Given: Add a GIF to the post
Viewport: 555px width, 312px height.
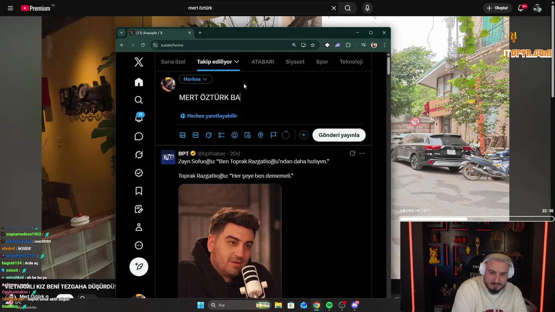Looking at the screenshot, I should click(x=196, y=135).
